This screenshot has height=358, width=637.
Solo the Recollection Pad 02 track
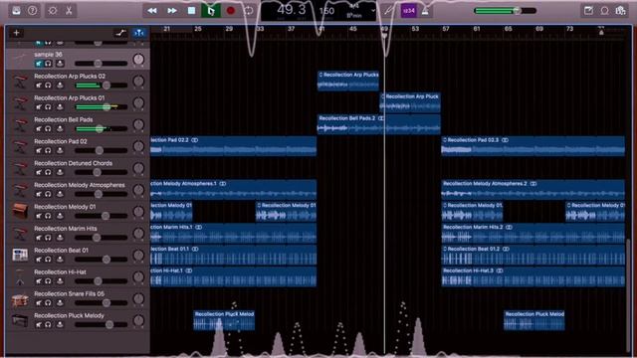point(48,150)
